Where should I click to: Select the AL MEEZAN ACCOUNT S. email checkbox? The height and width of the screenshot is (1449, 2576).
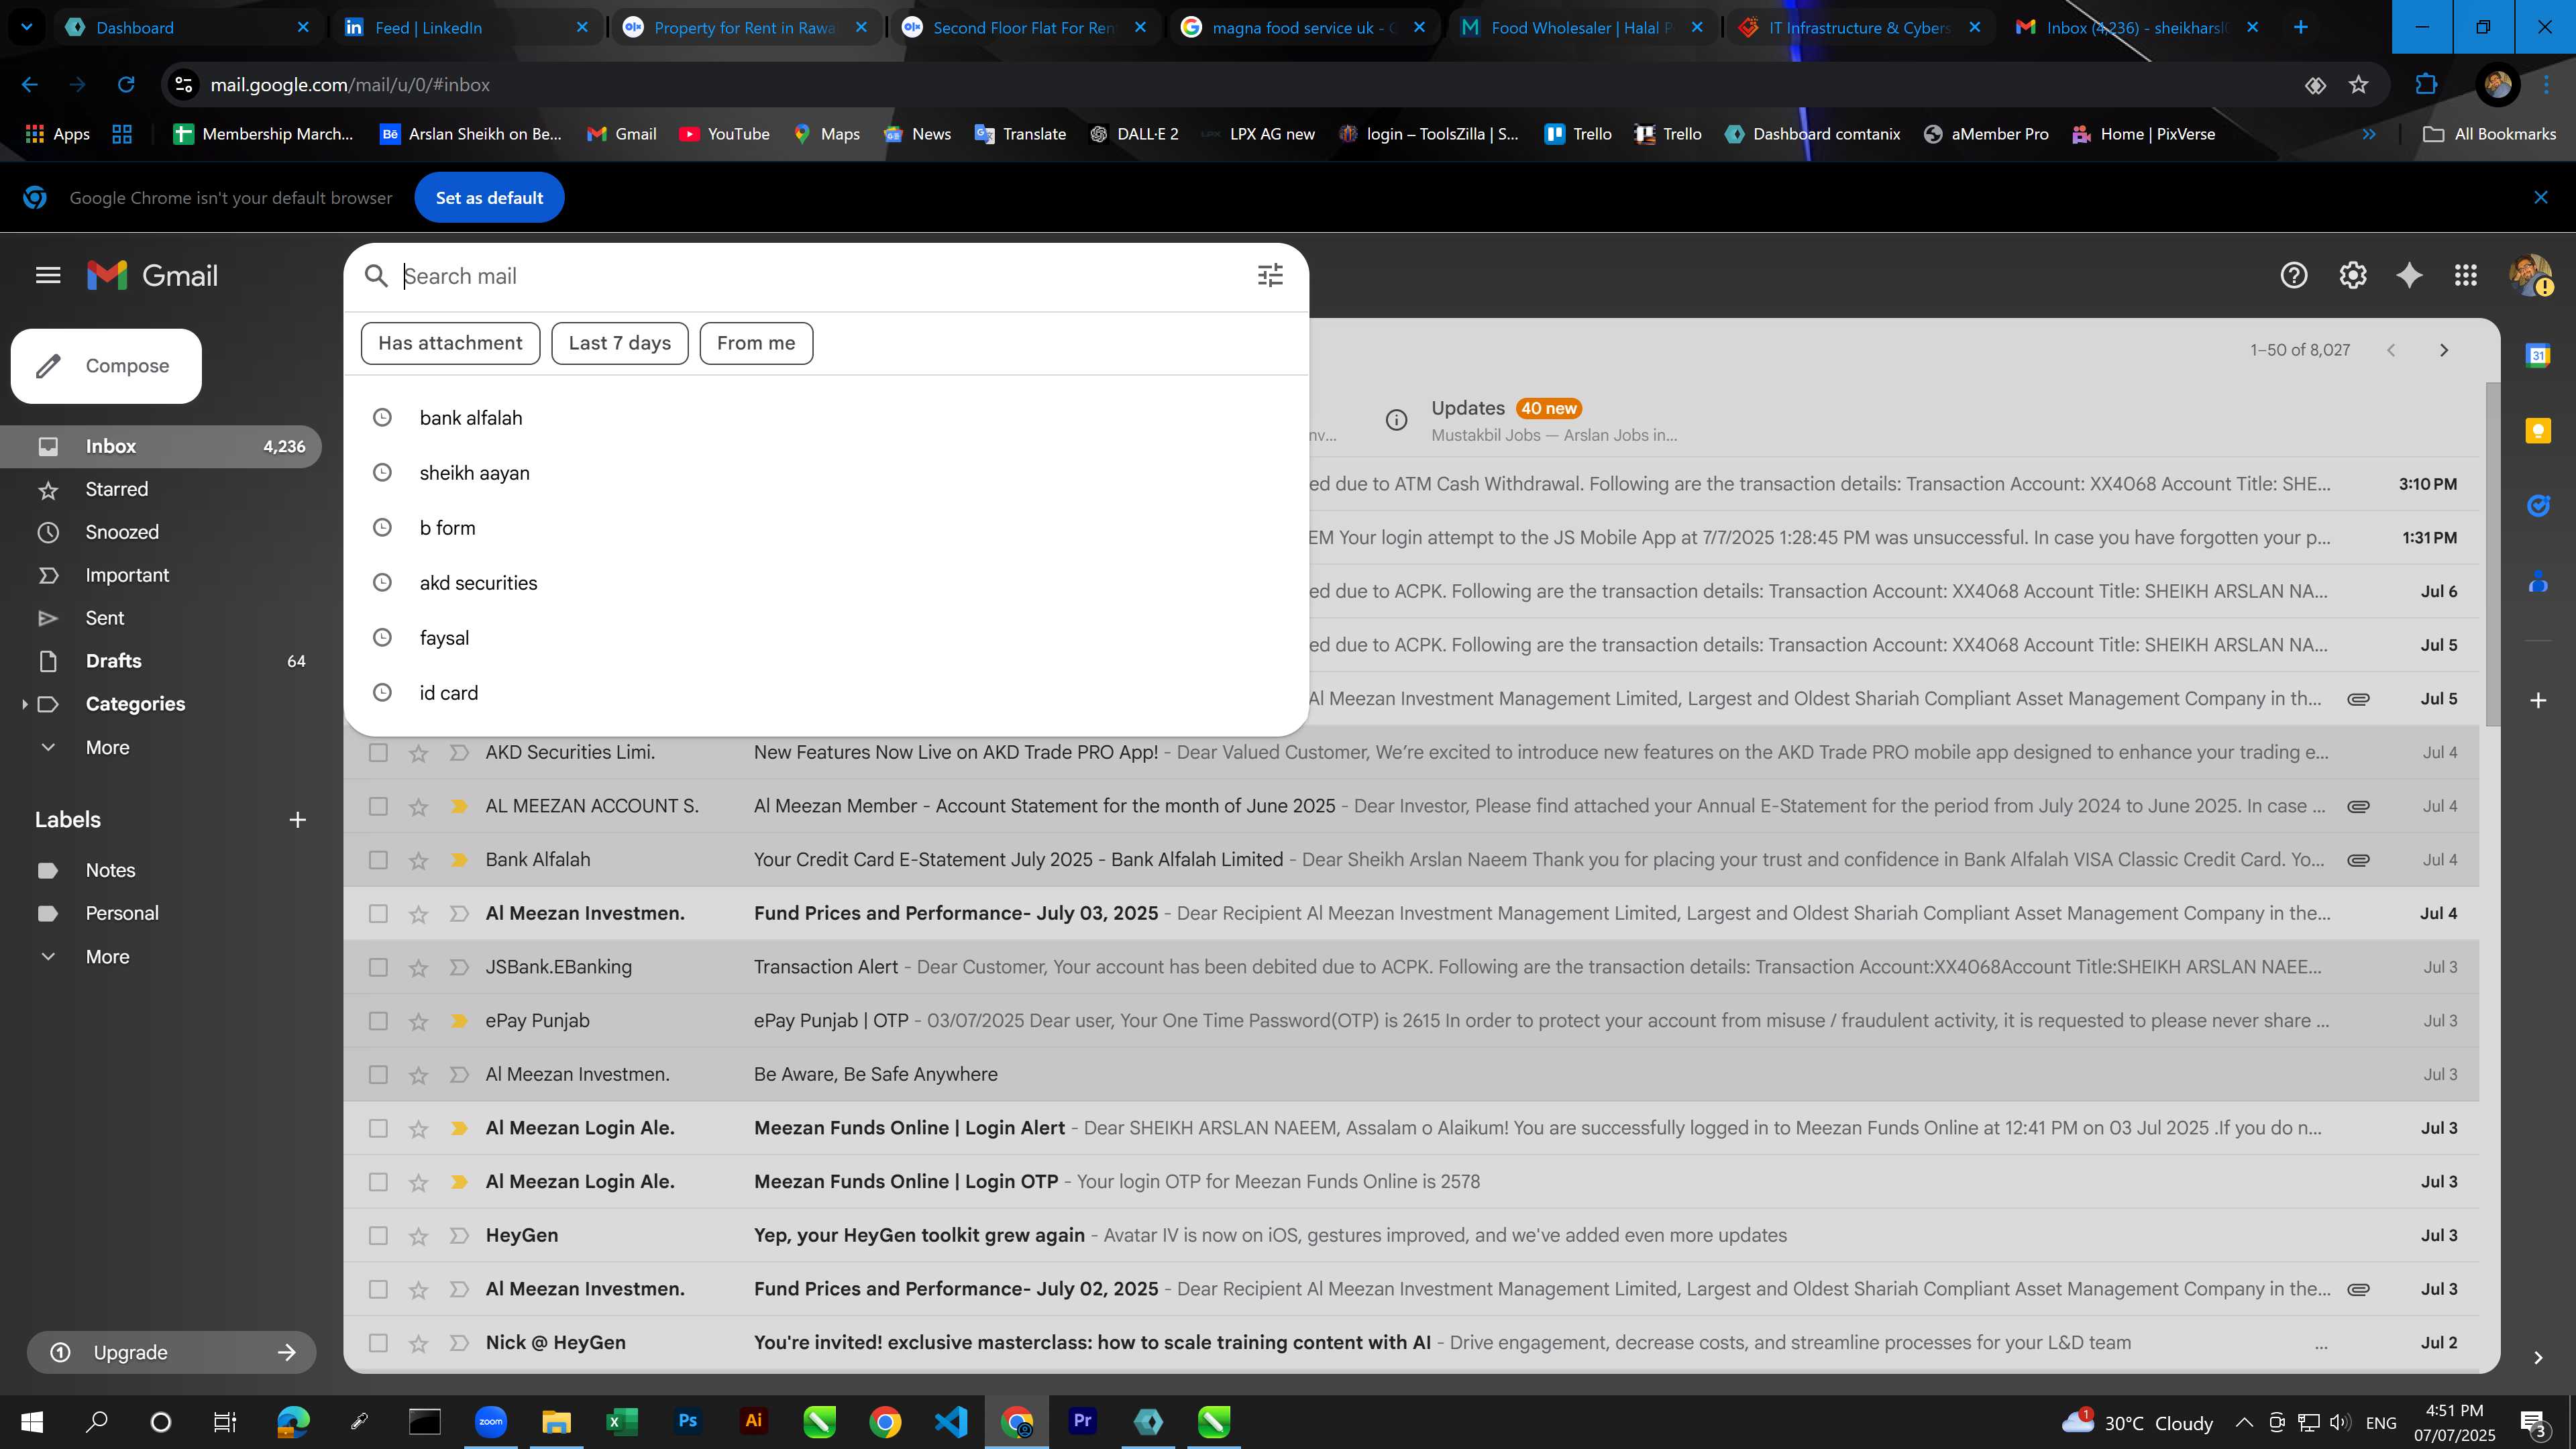378,806
